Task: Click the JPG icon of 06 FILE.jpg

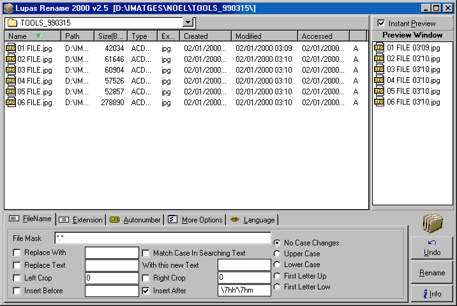Action: [11, 102]
